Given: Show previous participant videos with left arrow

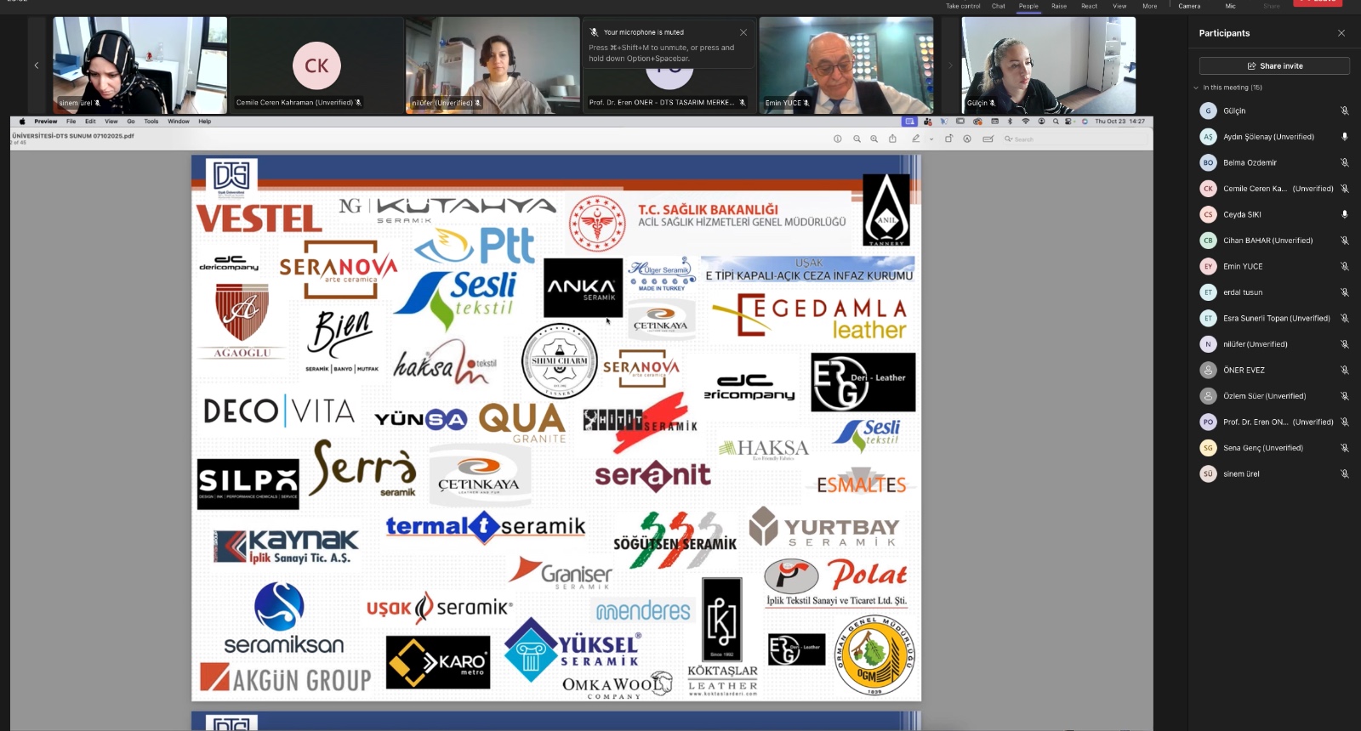Looking at the screenshot, I should 37,65.
